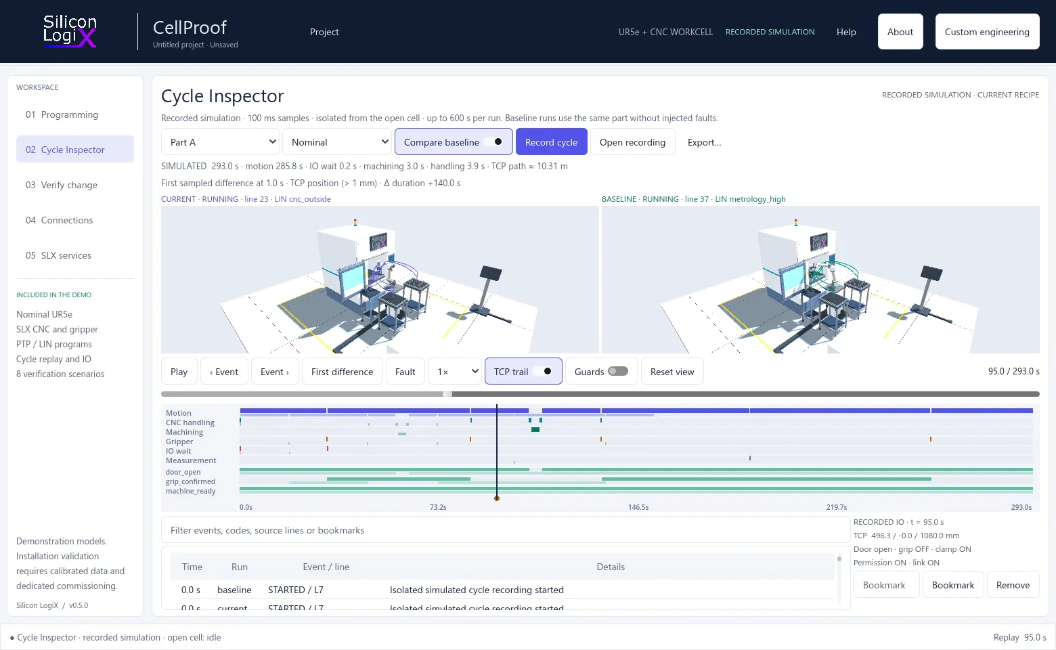Open the Nominal scenario dropdown

pos(337,142)
